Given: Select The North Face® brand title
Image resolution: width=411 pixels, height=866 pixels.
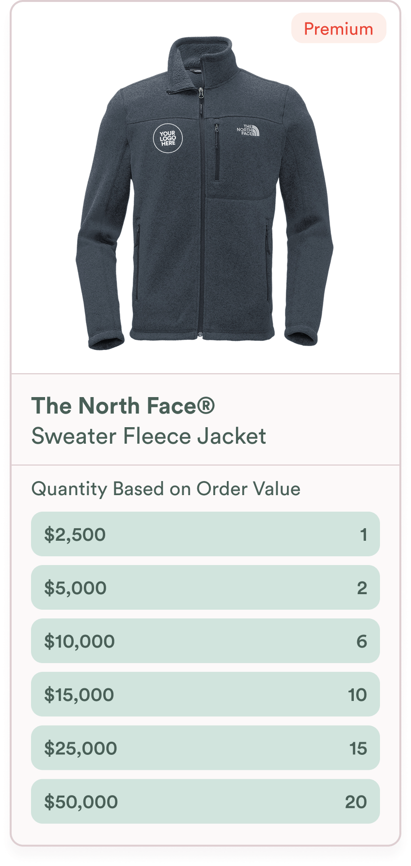Looking at the screenshot, I should 123,406.
